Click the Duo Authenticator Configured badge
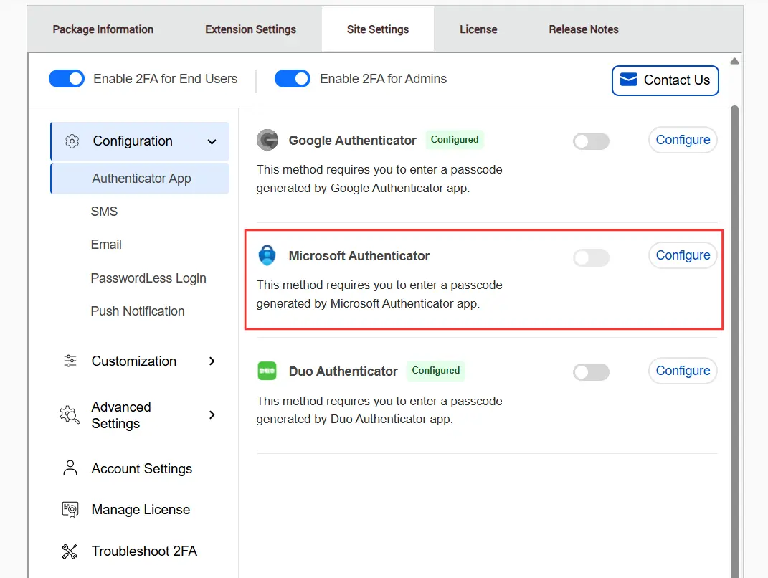 [x=435, y=370]
